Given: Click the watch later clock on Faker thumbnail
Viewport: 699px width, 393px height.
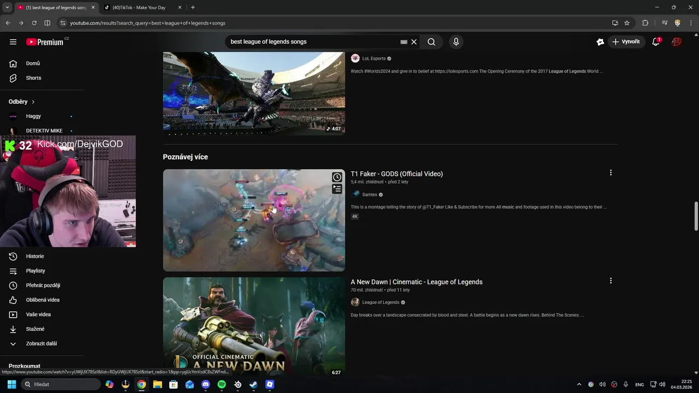Looking at the screenshot, I should point(337,177).
